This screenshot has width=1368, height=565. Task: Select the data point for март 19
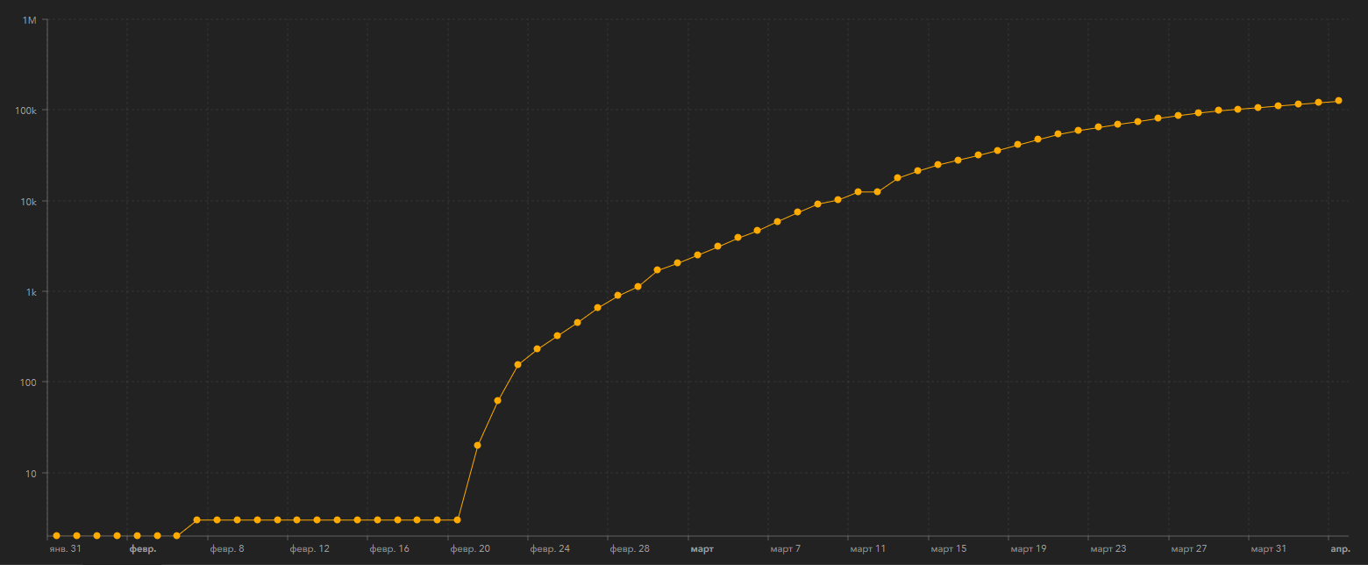[1018, 145]
